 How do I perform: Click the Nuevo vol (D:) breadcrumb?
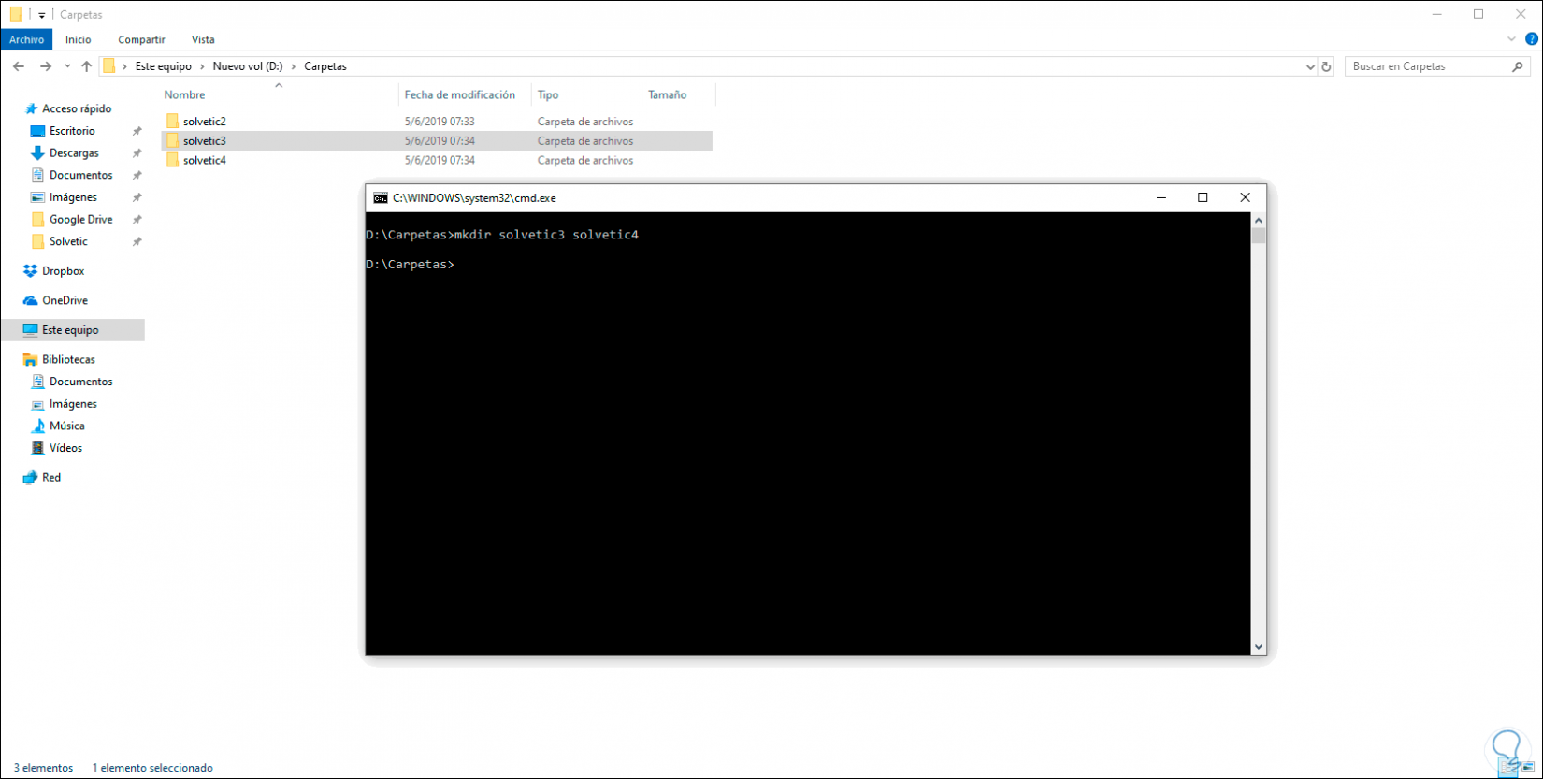click(248, 66)
